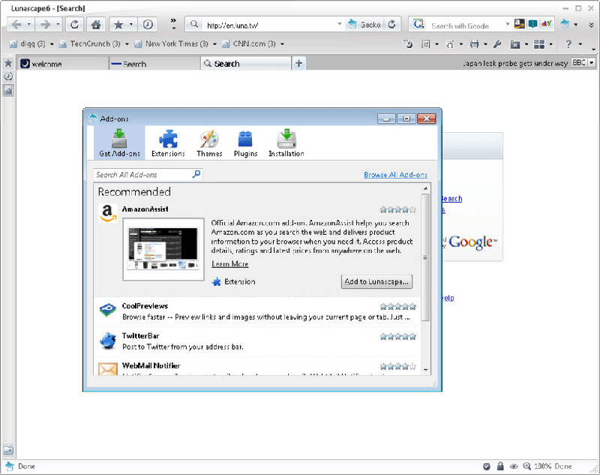
Task: Open the History clock icon in toolbar
Action: (x=148, y=25)
